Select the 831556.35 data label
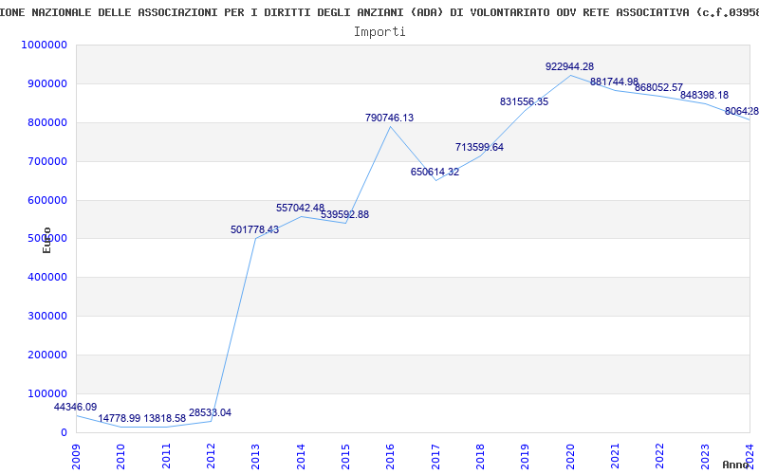The image size is (759, 474). (525, 101)
